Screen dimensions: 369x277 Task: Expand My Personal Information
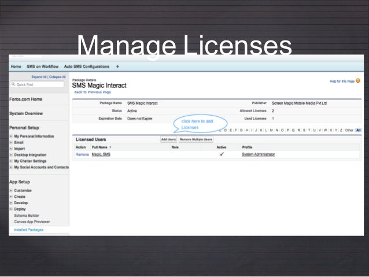tap(11, 136)
